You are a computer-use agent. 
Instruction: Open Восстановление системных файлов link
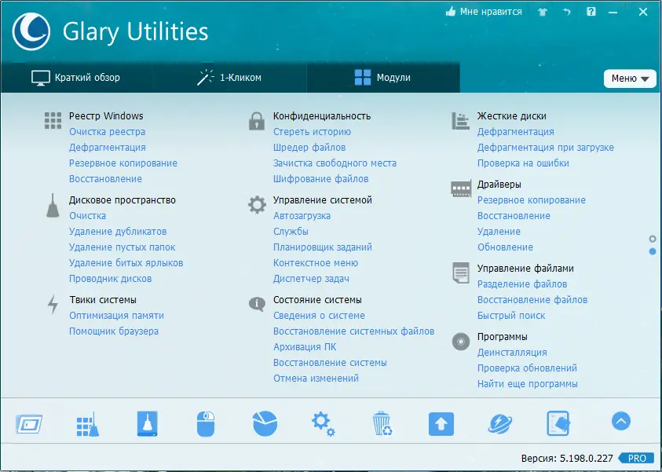click(354, 331)
